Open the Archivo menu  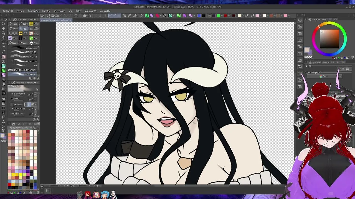click(x=8, y=11)
